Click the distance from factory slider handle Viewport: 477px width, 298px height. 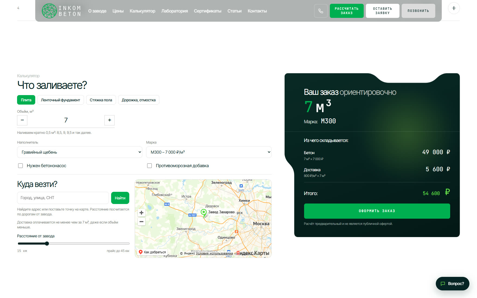pos(47,244)
